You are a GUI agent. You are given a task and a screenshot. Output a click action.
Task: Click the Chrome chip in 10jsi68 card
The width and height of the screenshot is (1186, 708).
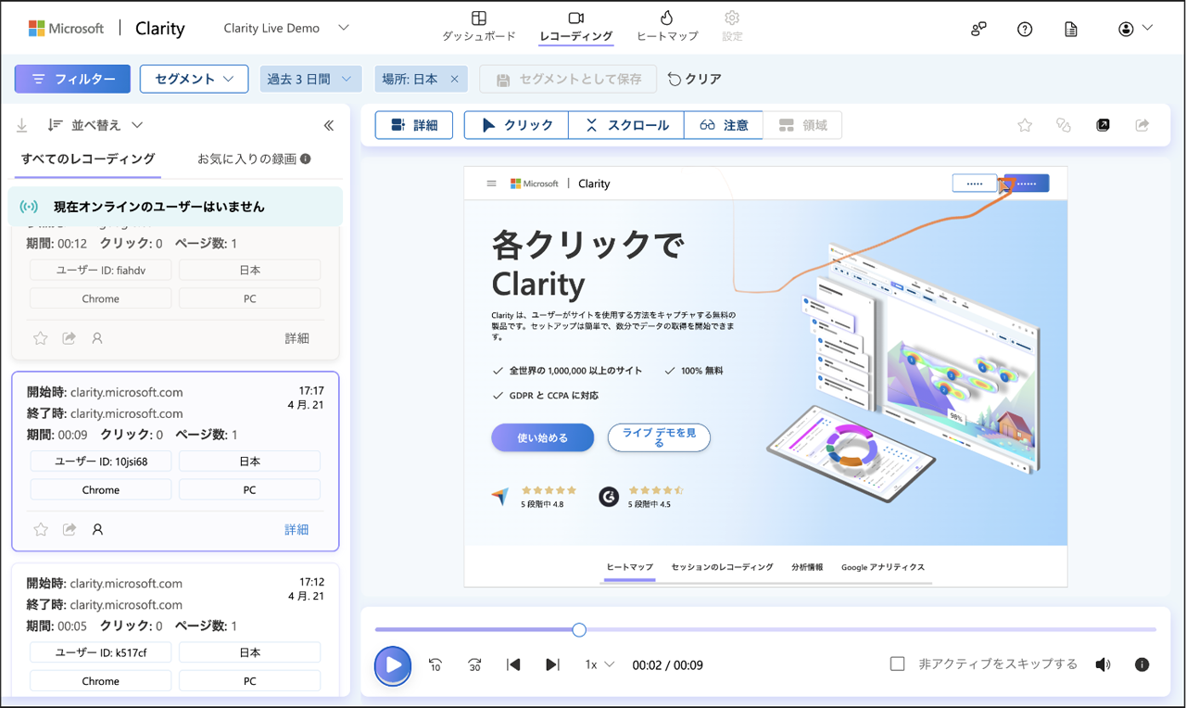point(101,489)
